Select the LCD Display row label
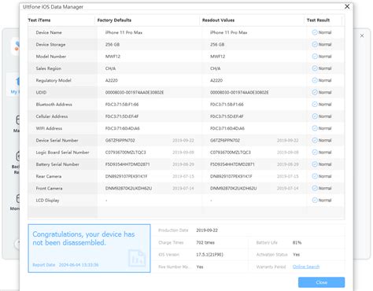Viewport: 373px width, 291px height. pyautogui.click(x=47, y=201)
